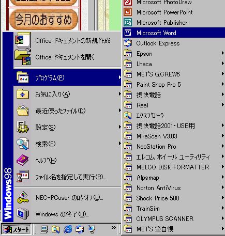
Task: Click the エクスプローラ magnifier folder icon
Action: [x=128, y=115]
